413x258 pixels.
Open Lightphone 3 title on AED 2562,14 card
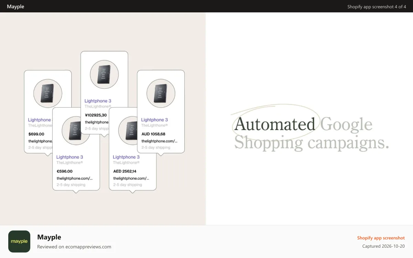click(126, 157)
